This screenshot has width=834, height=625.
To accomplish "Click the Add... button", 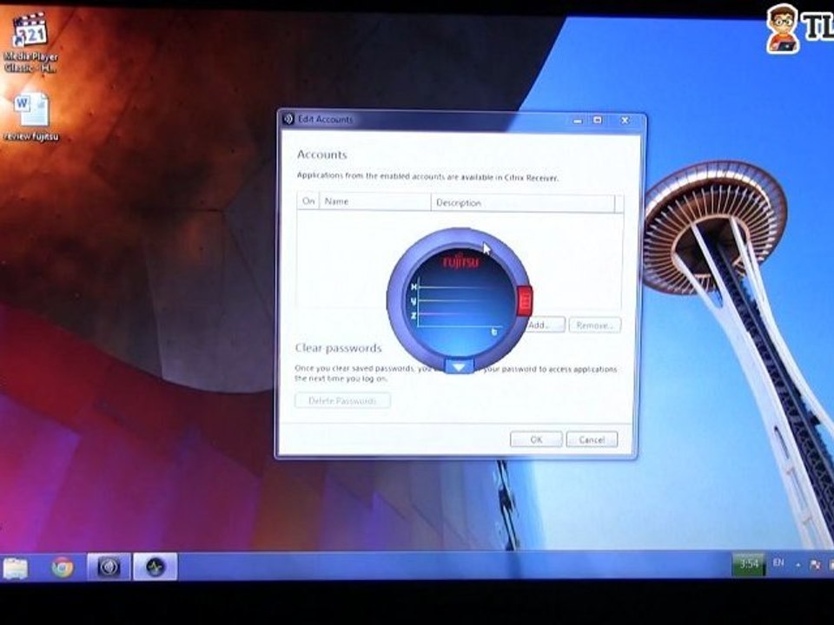I will (544, 325).
